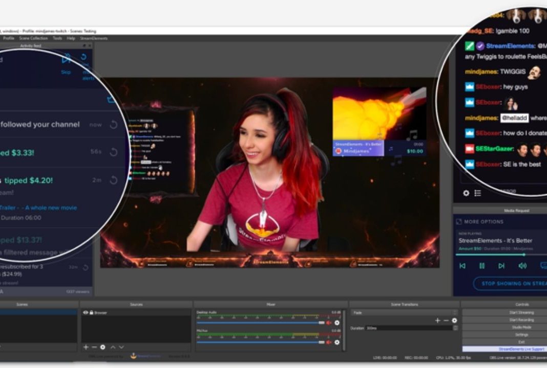The height and width of the screenshot is (368, 547).
Task: Mute media request volume speaker icon
Action: (x=522, y=266)
